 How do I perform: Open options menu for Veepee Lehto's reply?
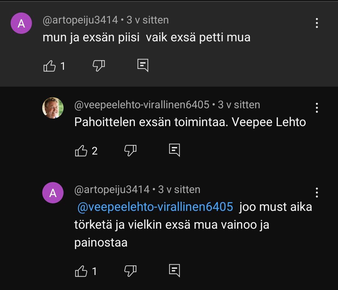click(x=317, y=108)
